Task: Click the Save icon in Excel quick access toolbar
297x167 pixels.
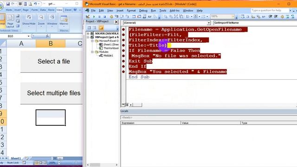Action: 8,4
